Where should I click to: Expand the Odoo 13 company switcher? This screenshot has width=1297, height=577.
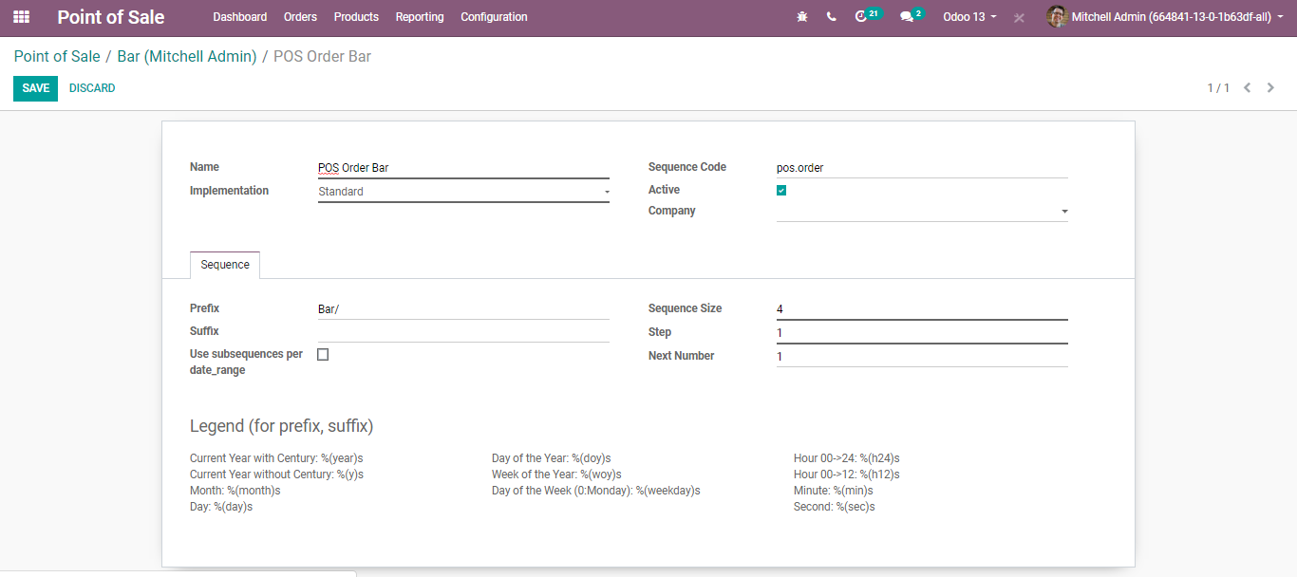coord(969,17)
